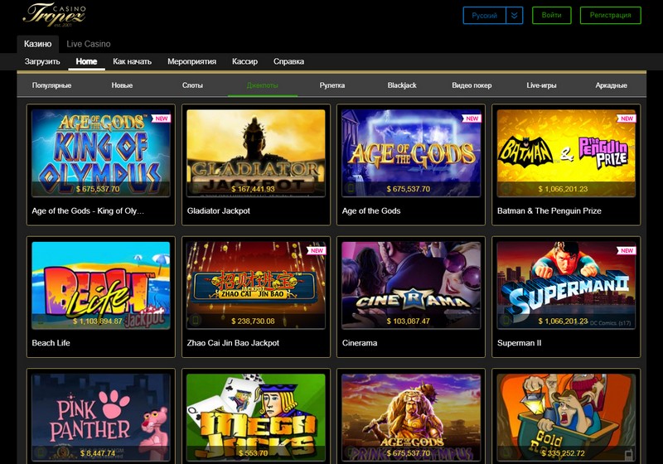Click the NEW badge on Superman II

[627, 250]
